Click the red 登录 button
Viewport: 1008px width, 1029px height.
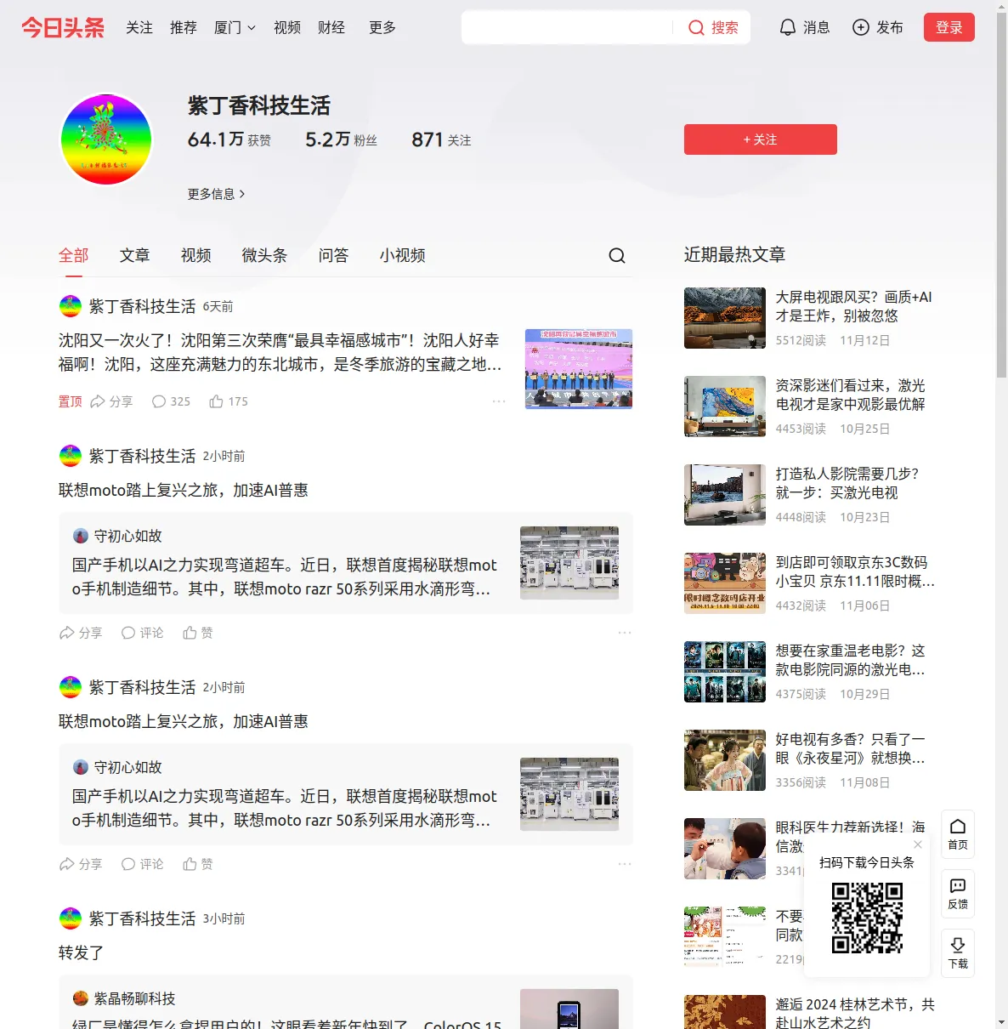pos(949,27)
